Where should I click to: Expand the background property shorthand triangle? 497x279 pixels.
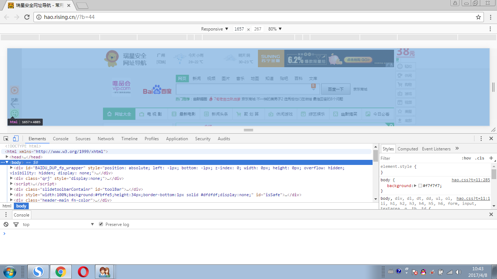coord(415,186)
